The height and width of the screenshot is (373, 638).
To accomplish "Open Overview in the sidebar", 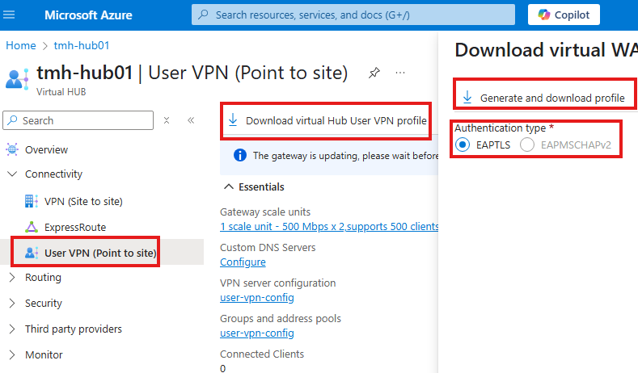I will pyautogui.click(x=46, y=150).
